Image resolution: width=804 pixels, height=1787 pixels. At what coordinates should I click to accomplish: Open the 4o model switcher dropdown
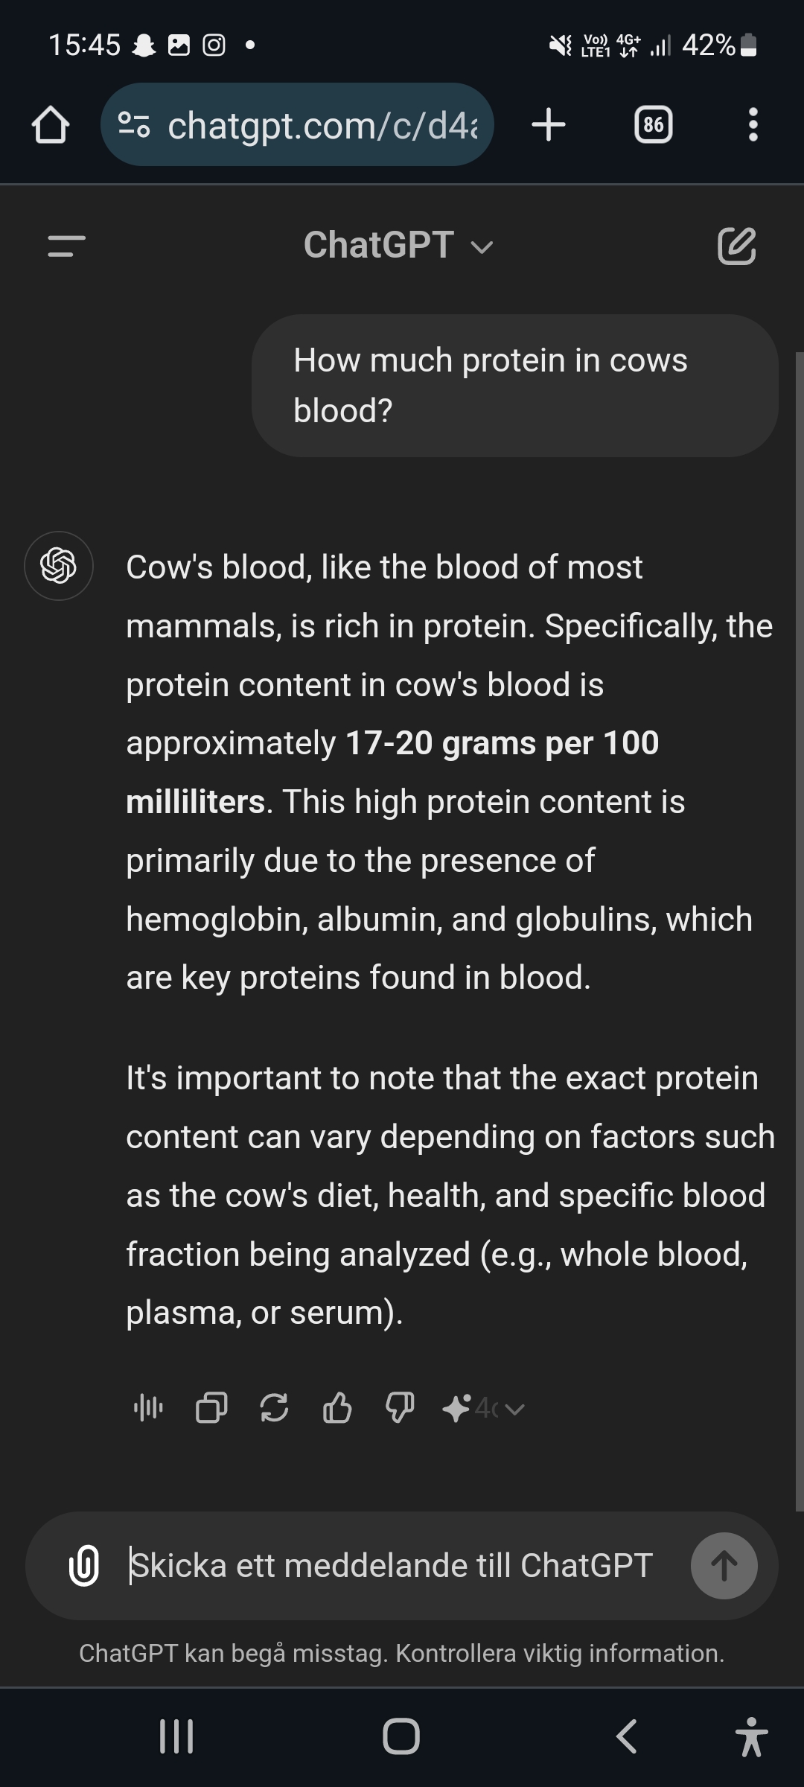pyautogui.click(x=485, y=1408)
